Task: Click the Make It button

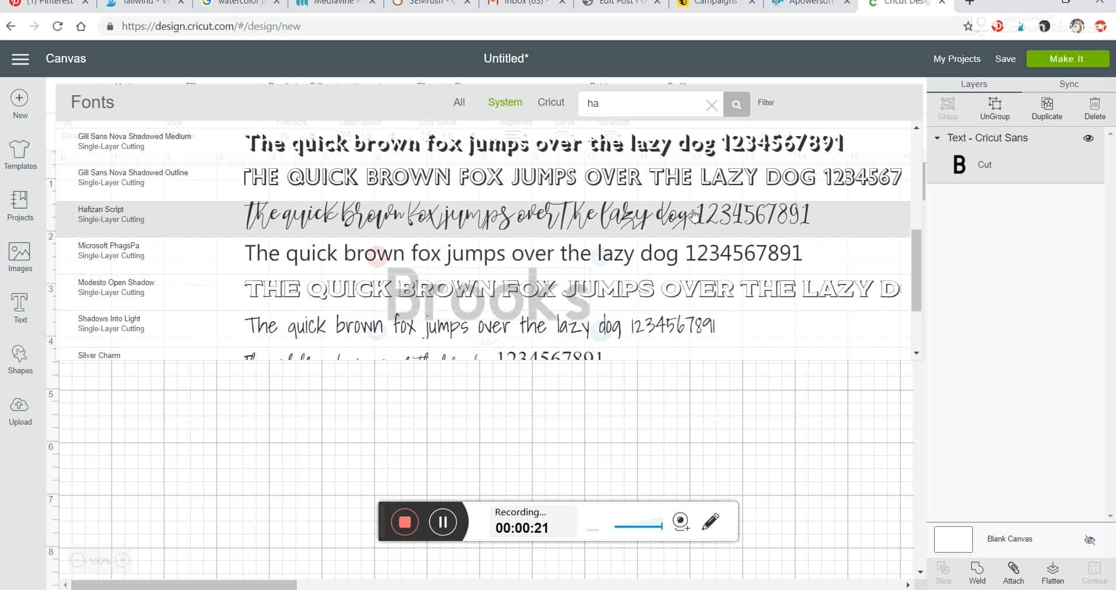Action: coord(1067,59)
